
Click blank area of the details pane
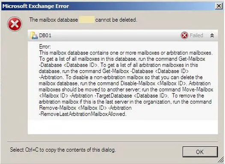point(123,127)
